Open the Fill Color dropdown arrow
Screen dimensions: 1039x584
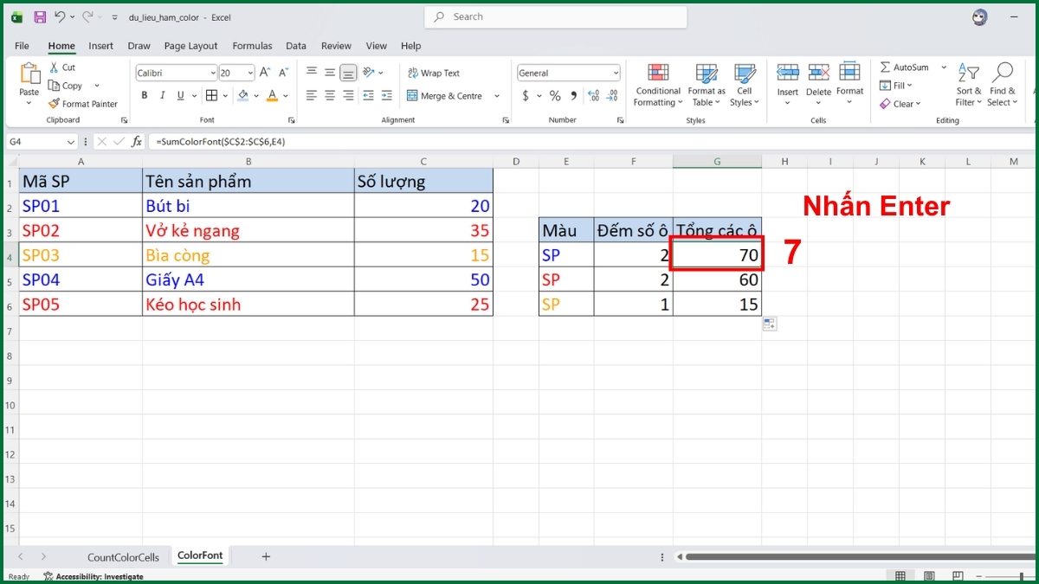255,95
